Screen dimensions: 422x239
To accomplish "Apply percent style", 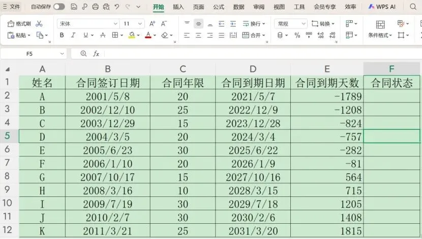I will 297,35.
